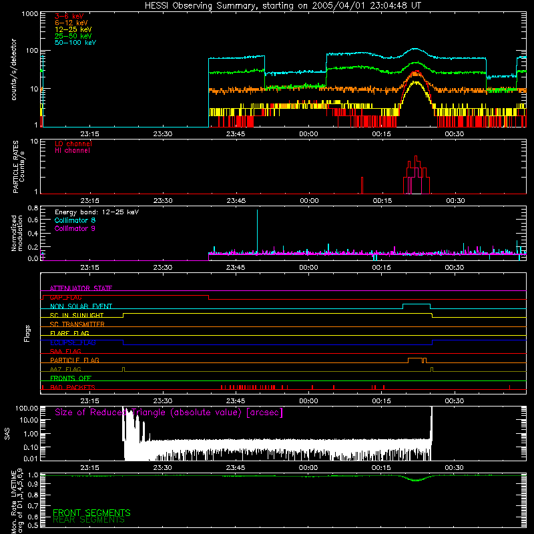This screenshot has width=534, height=534.
Task: Select the 3-6 keV legend label
Action: 69,16
